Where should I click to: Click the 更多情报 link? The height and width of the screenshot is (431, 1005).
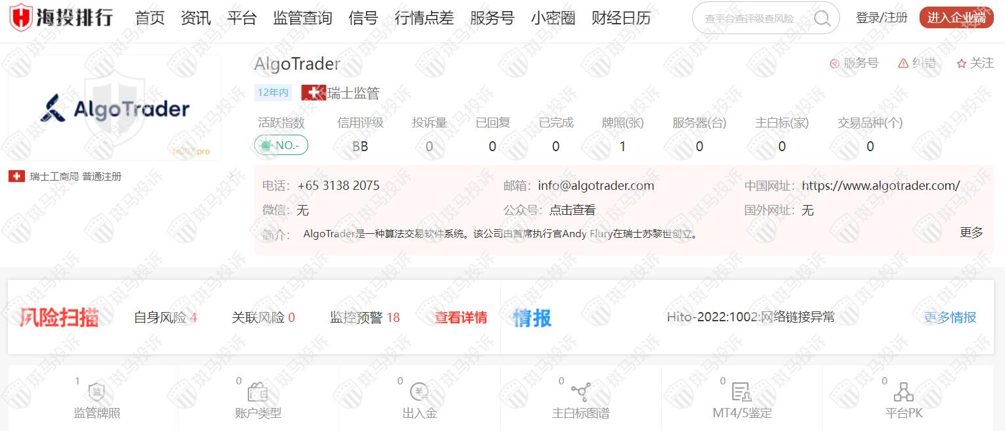tap(950, 318)
